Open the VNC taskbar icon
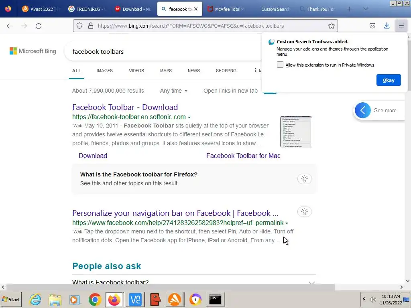Viewport: 411px width, 308px height. pos(136,299)
